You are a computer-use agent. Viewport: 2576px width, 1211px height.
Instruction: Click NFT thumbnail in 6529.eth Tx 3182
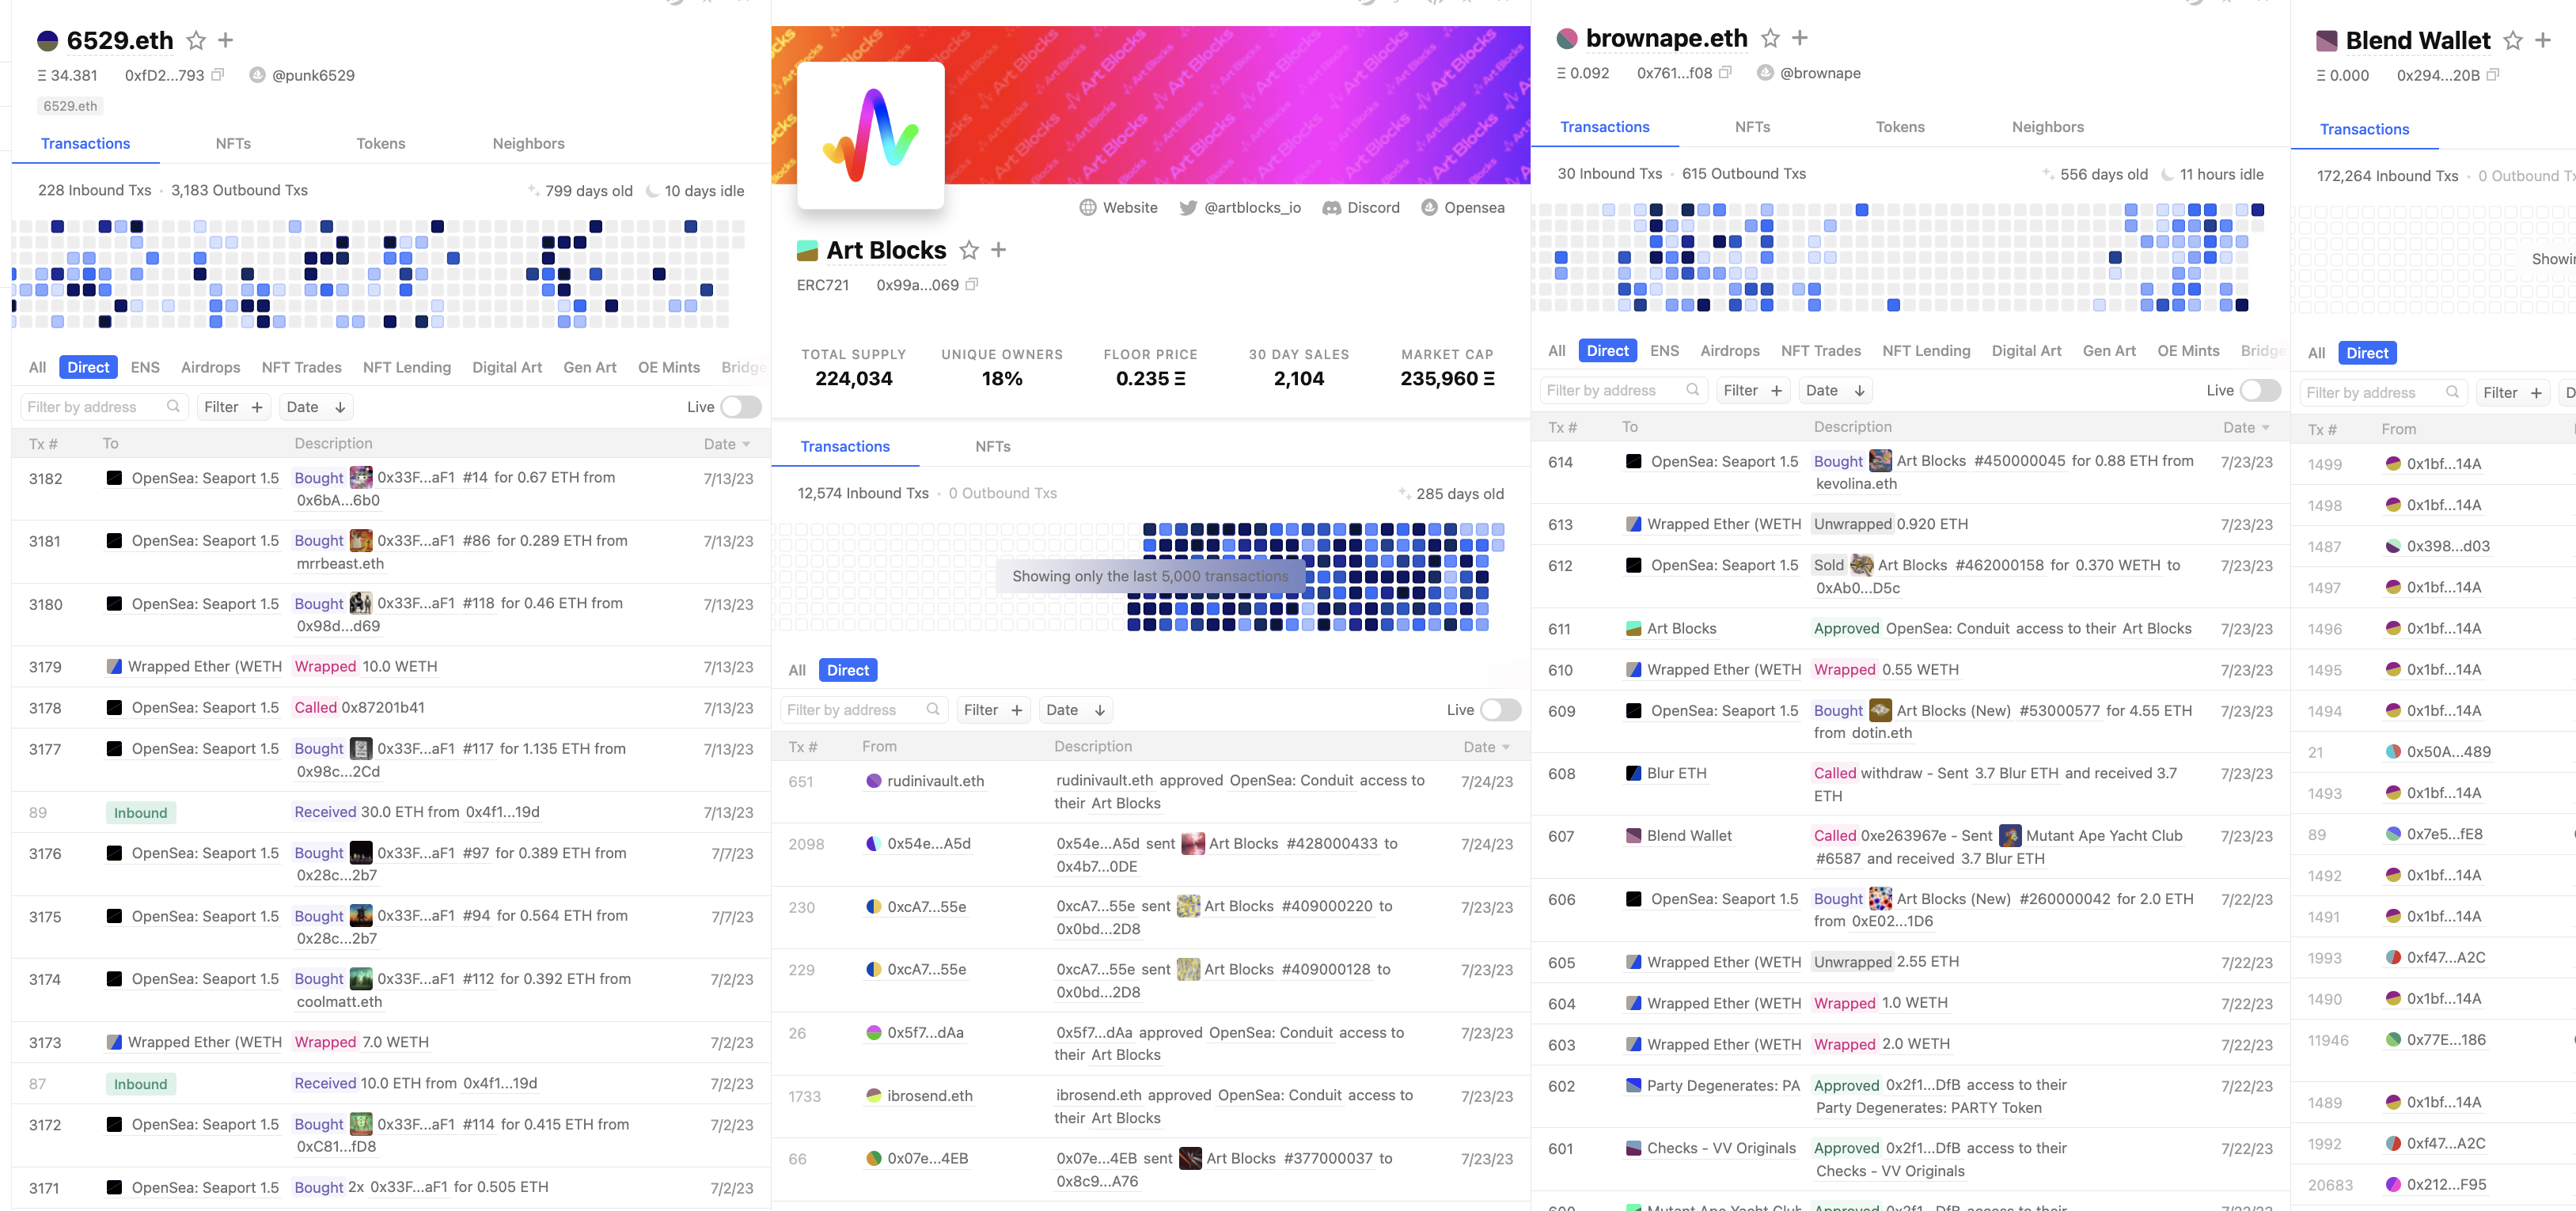[x=361, y=478]
